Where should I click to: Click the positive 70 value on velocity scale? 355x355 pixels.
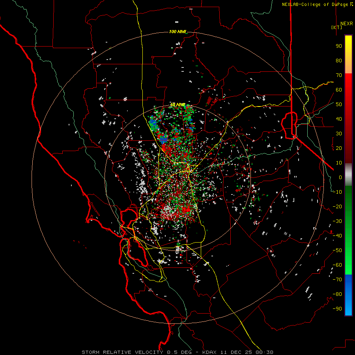(x=339, y=75)
